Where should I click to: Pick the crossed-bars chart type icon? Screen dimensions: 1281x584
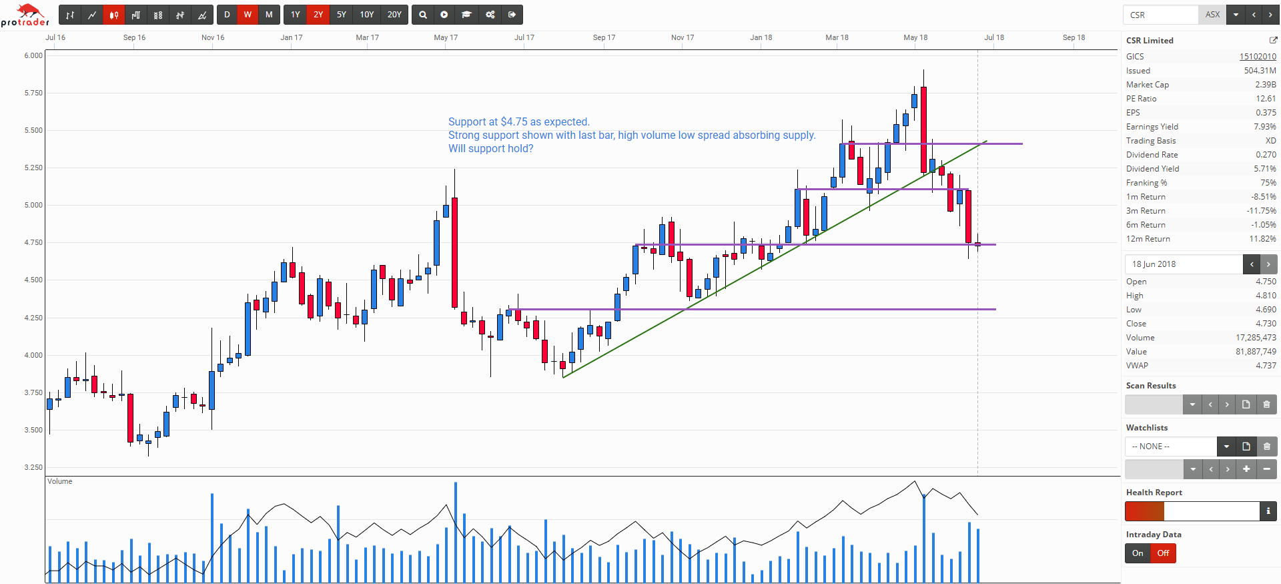(180, 15)
